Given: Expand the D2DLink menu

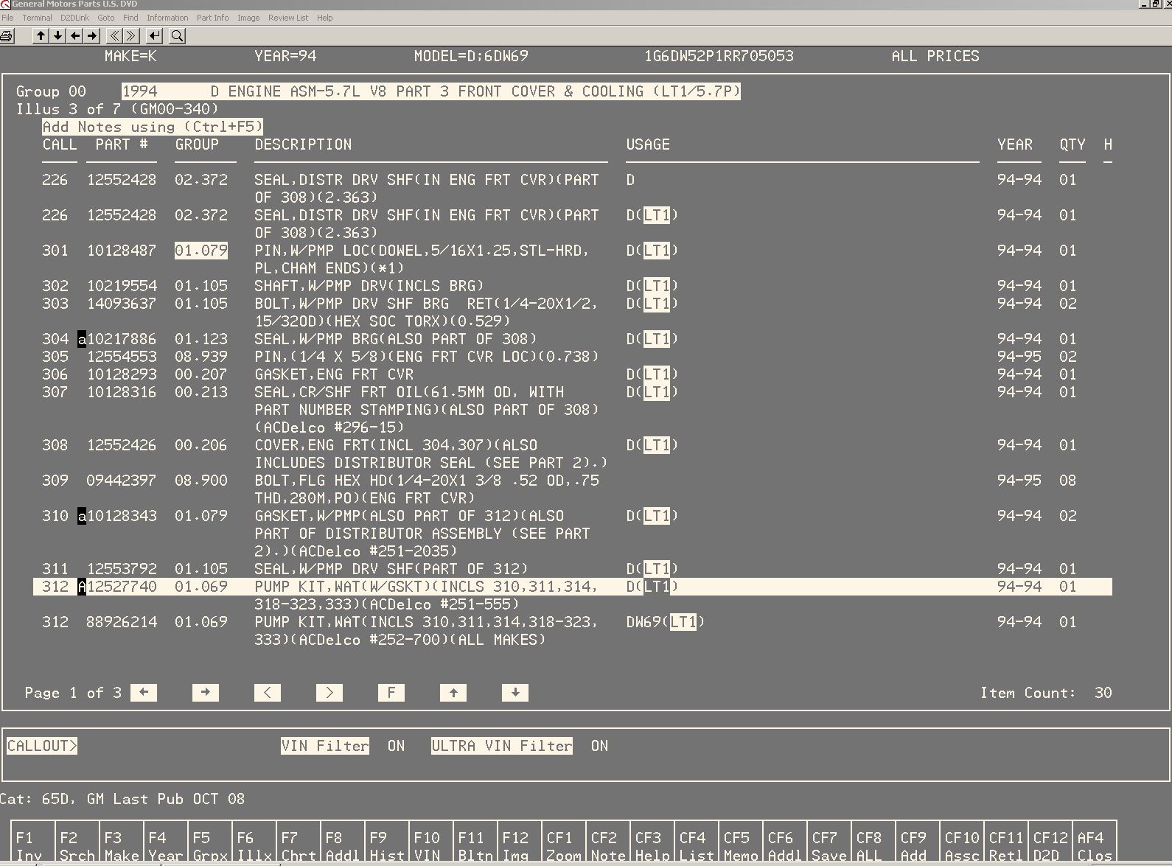Looking at the screenshot, I should (74, 18).
